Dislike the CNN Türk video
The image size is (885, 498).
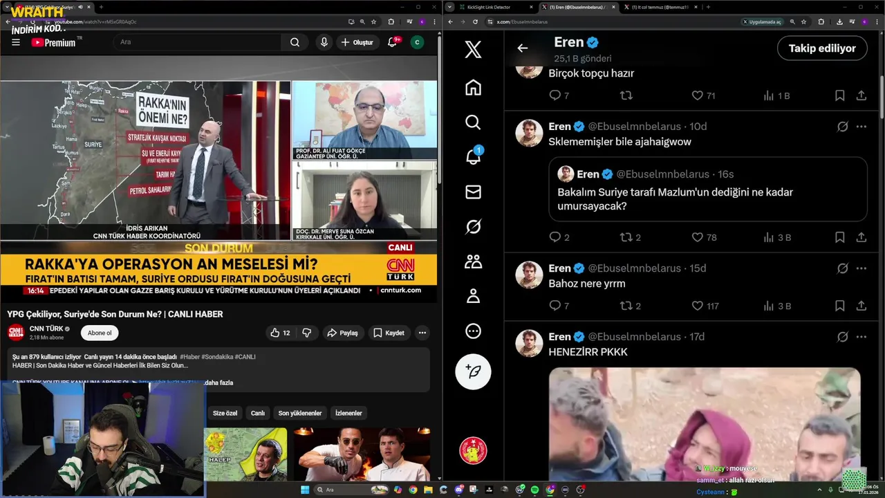pyautogui.click(x=307, y=333)
